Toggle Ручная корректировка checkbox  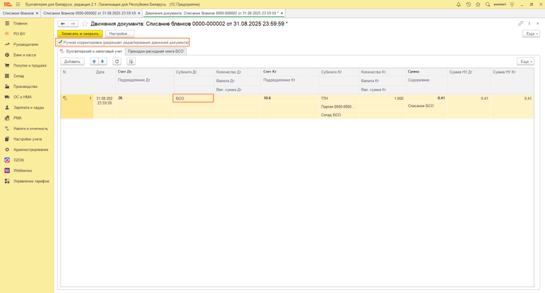(60, 42)
